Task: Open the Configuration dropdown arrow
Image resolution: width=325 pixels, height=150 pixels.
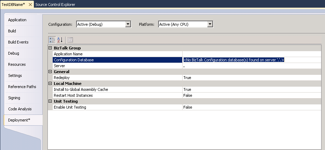Action: point(128,24)
